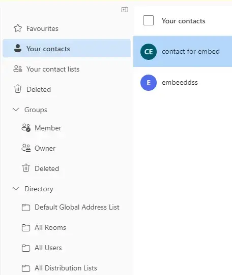This screenshot has width=232, height=275.
Task: Click the Owner group icon
Action: pos(26,148)
